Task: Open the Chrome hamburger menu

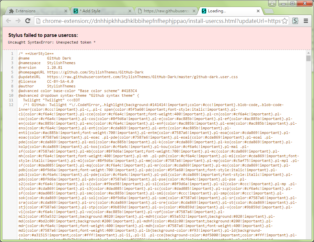Action: tap(306, 21)
